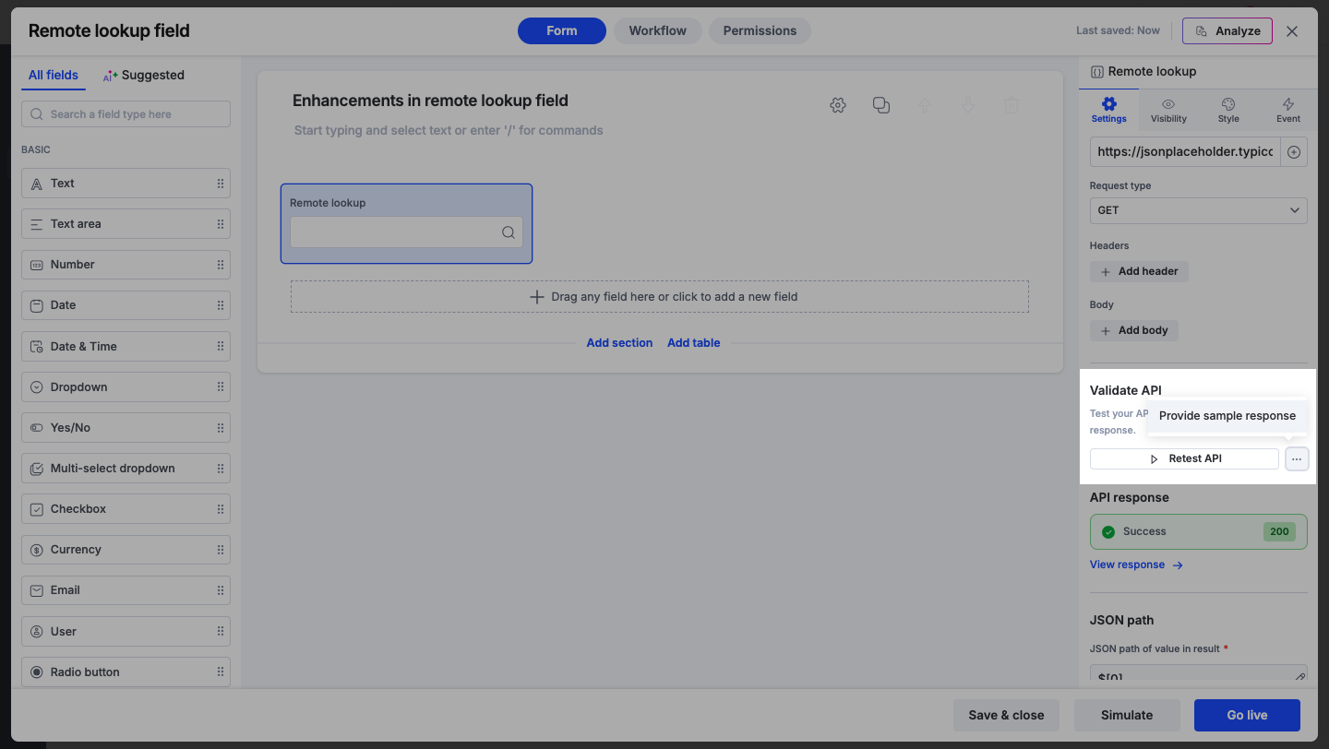
Task: Click the drag handle on Currency field
Action: (x=221, y=550)
